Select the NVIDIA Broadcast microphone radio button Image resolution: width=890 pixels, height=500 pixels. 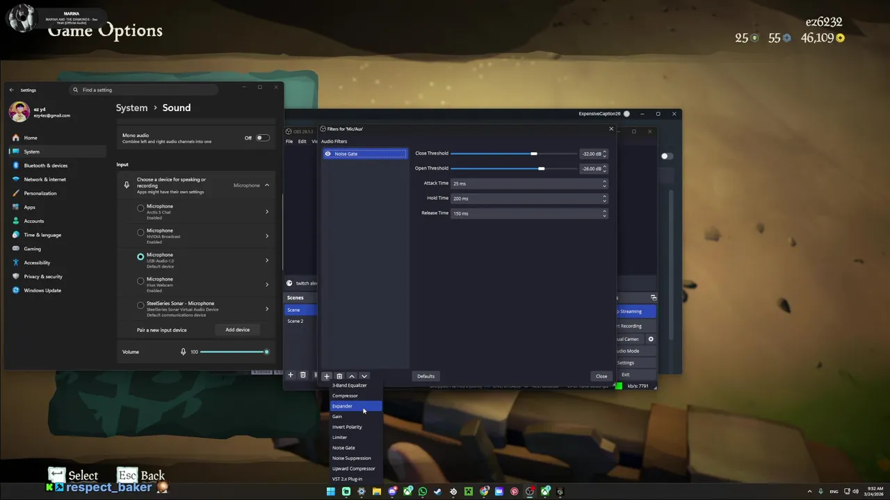pos(140,233)
